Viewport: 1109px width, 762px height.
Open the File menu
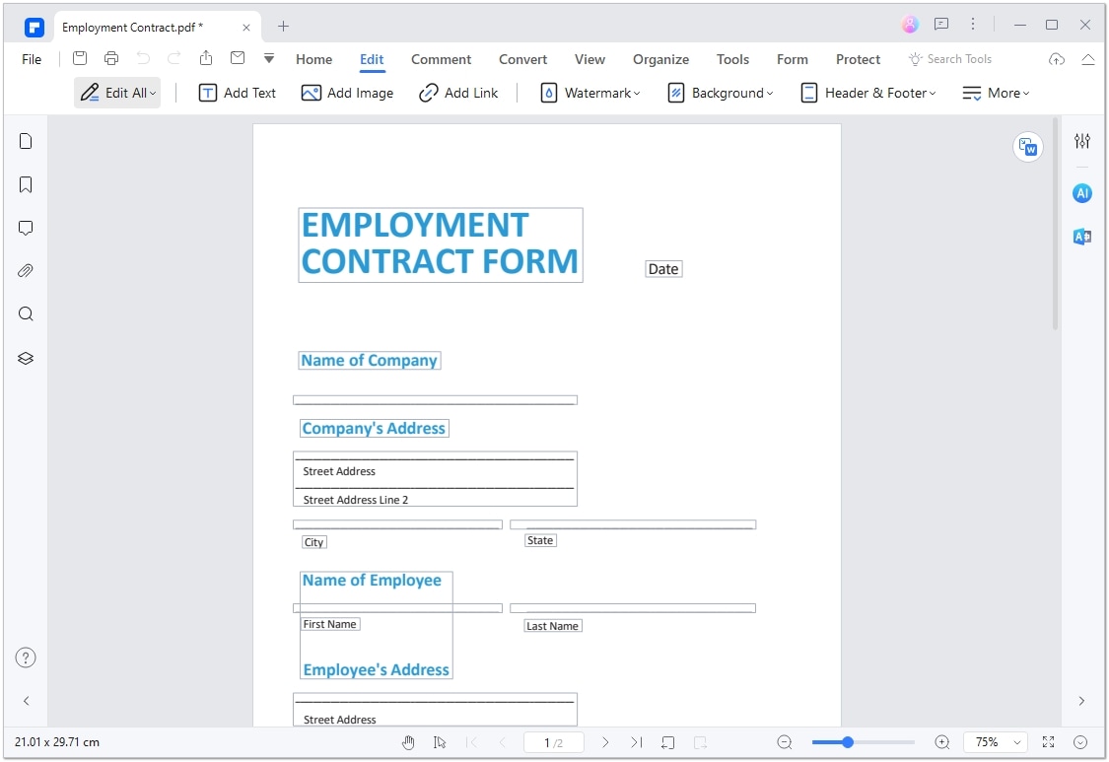click(x=32, y=59)
